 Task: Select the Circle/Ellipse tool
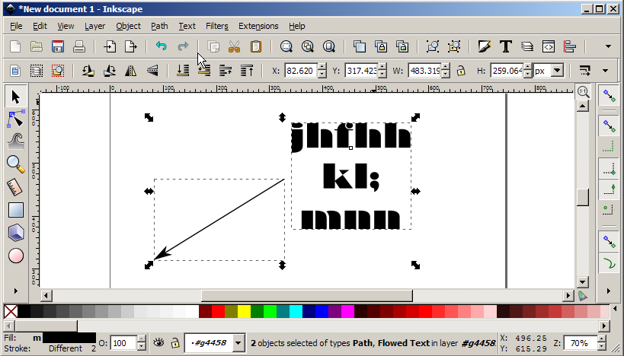coord(16,256)
